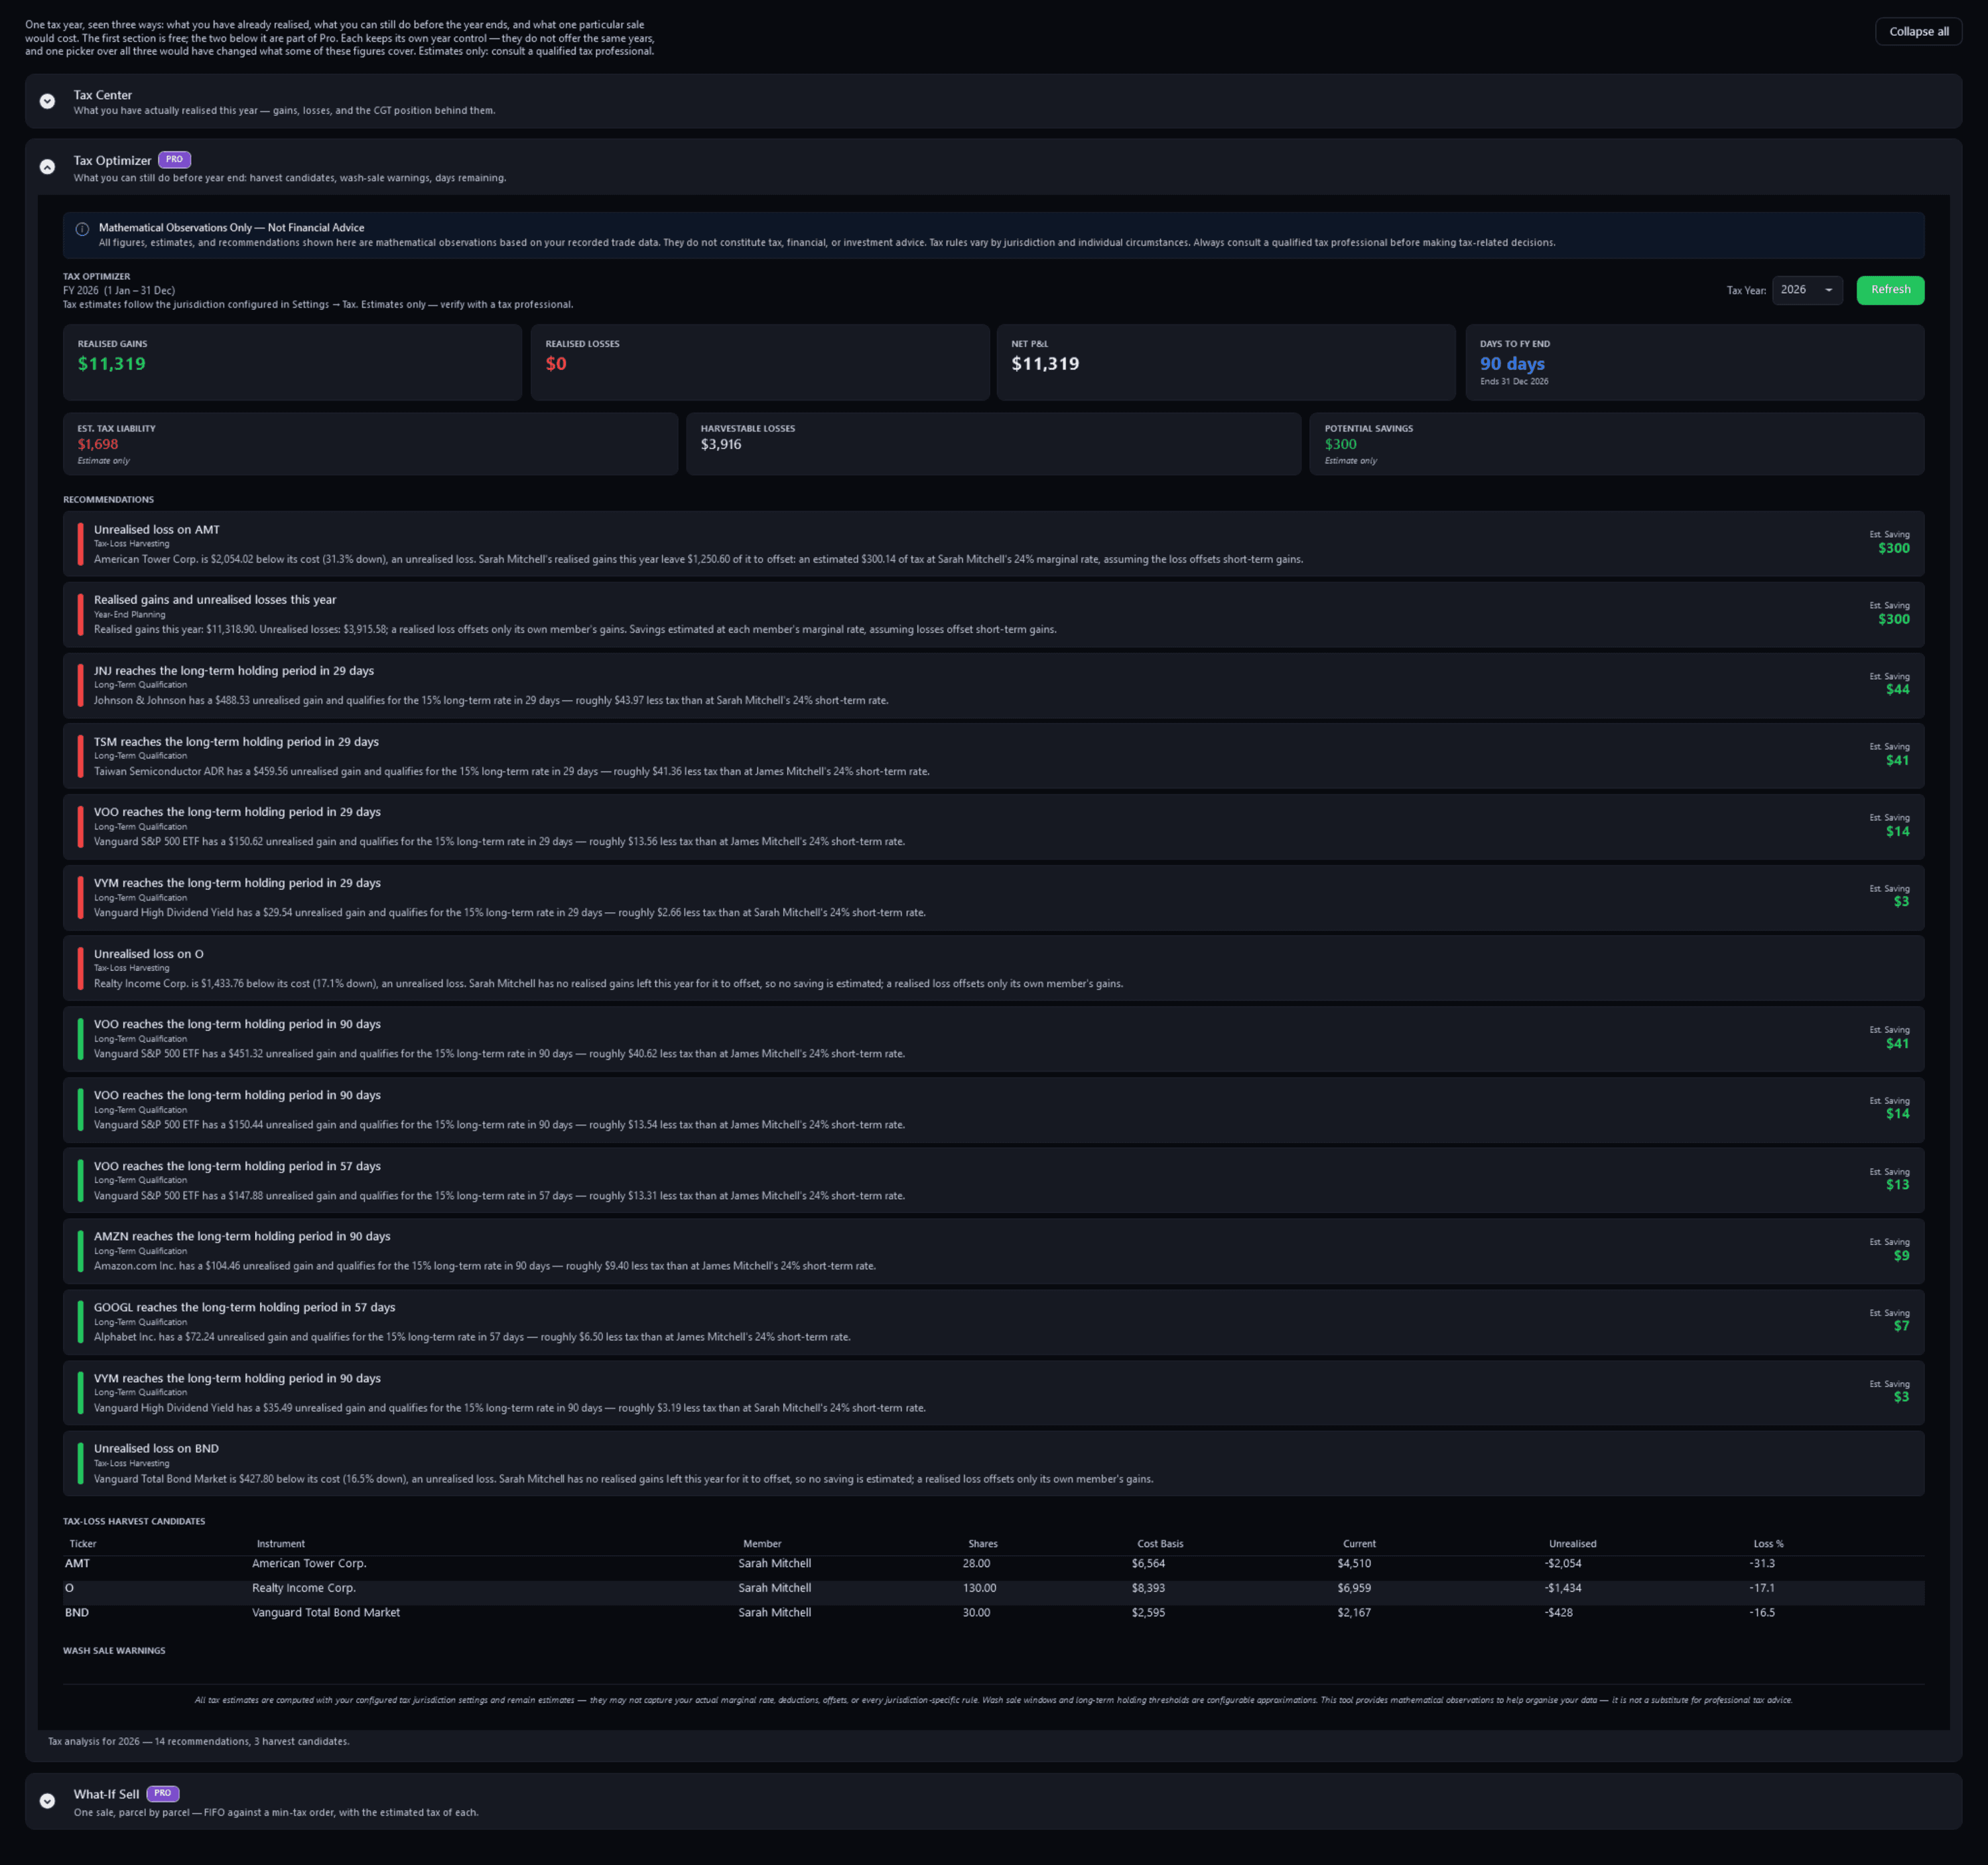The image size is (1988, 1865).
Task: Click the PRO badge next to Tax Optimizer
Action: [174, 160]
